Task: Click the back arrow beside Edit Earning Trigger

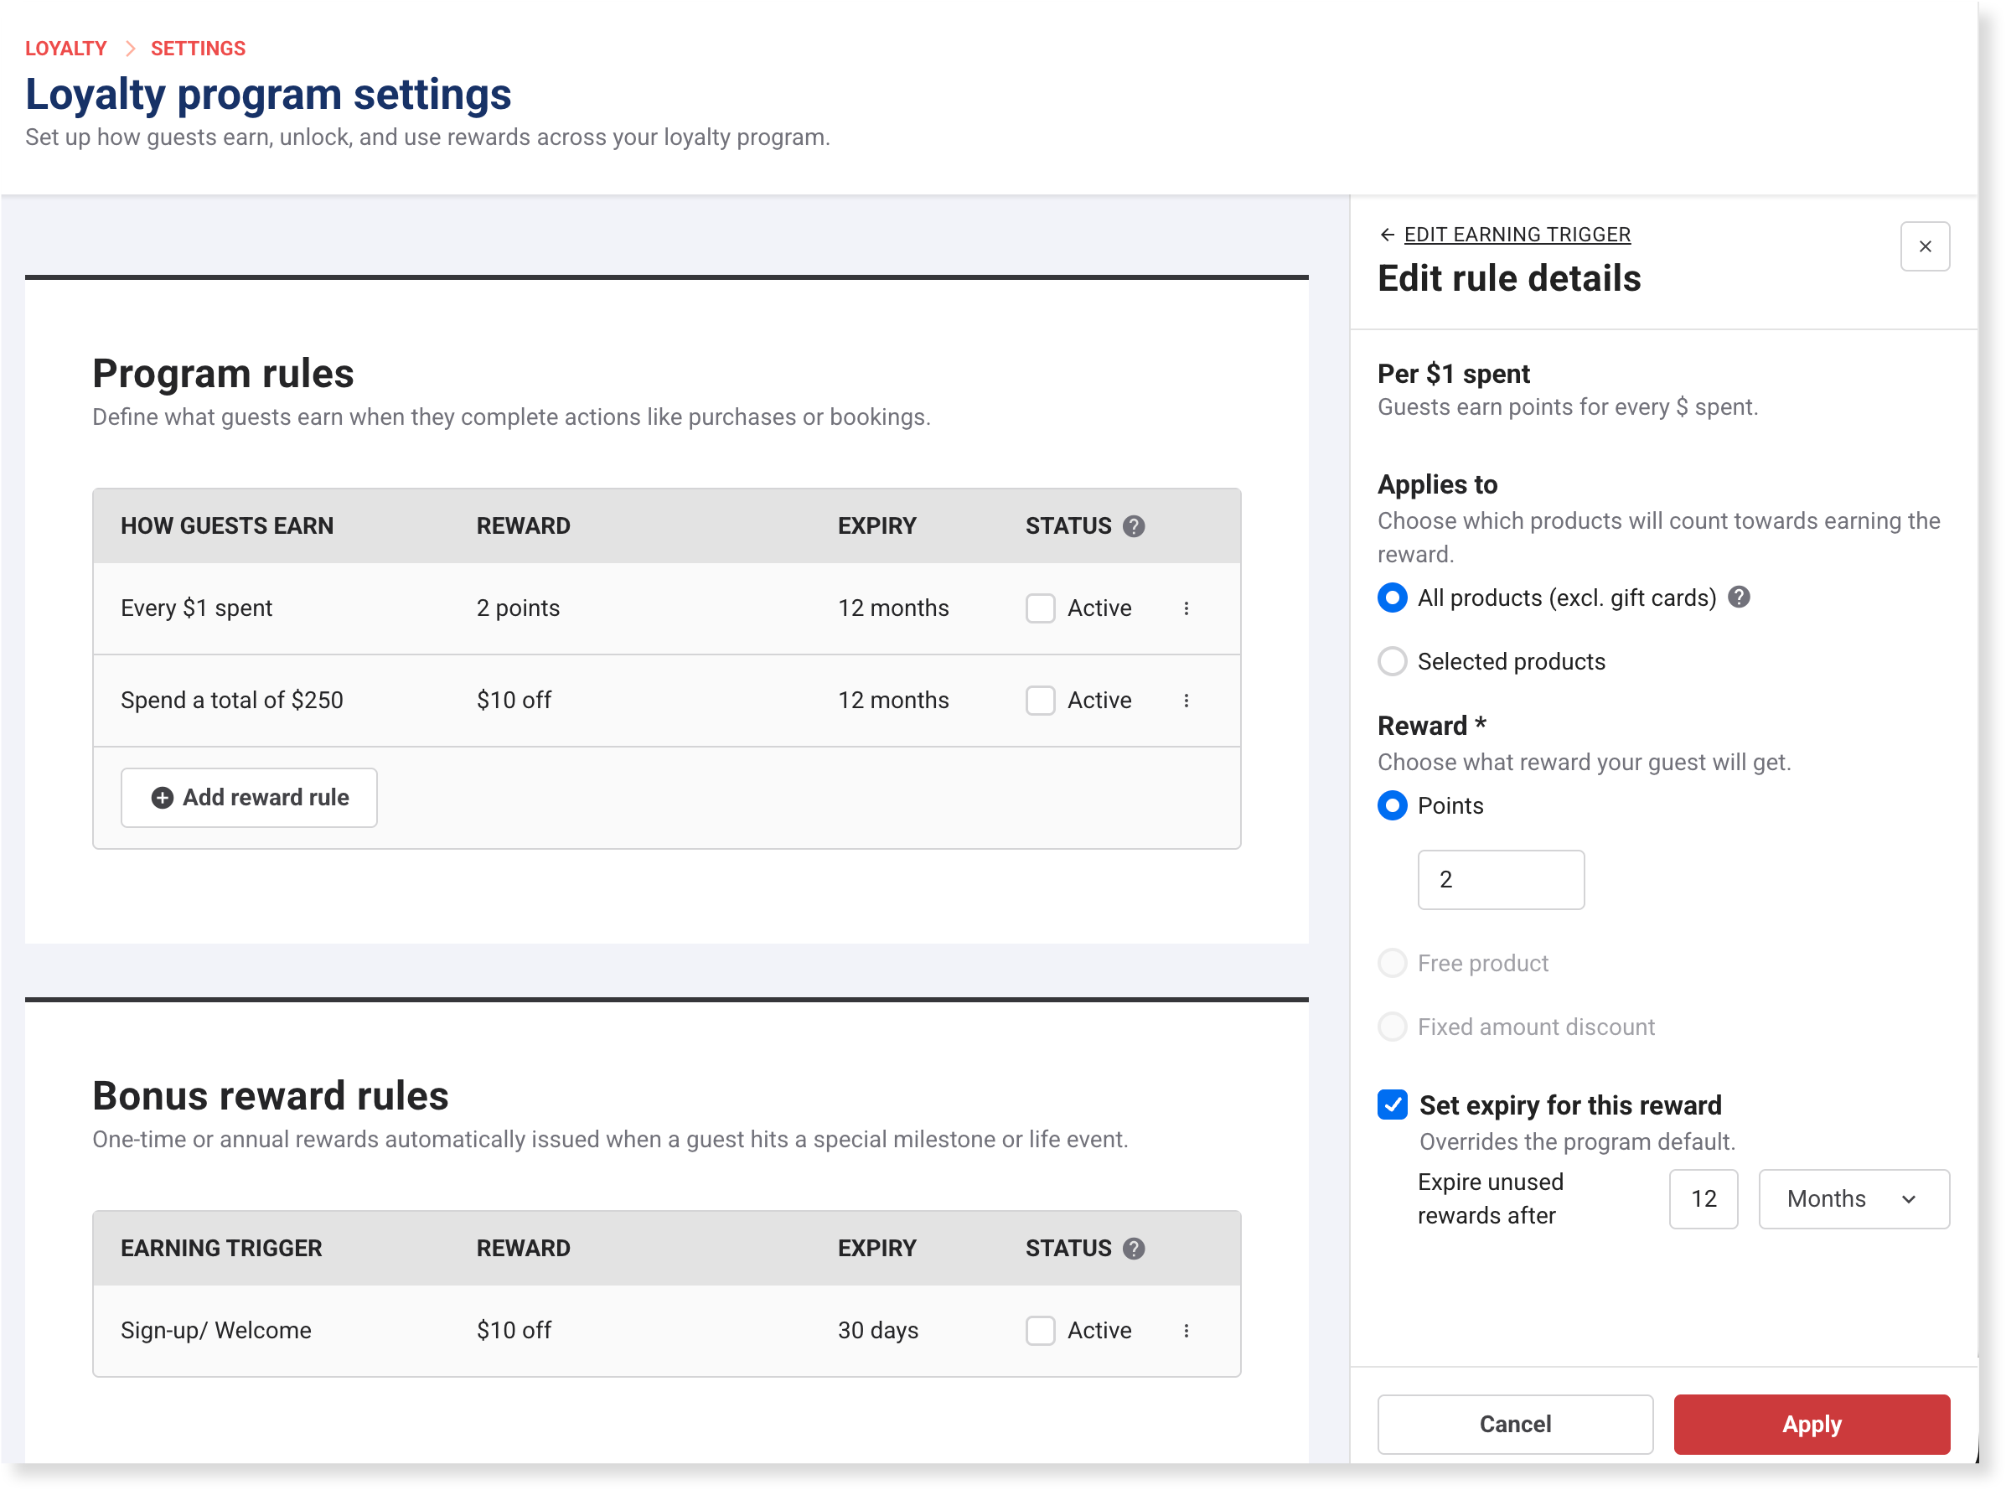Action: pos(1388,235)
